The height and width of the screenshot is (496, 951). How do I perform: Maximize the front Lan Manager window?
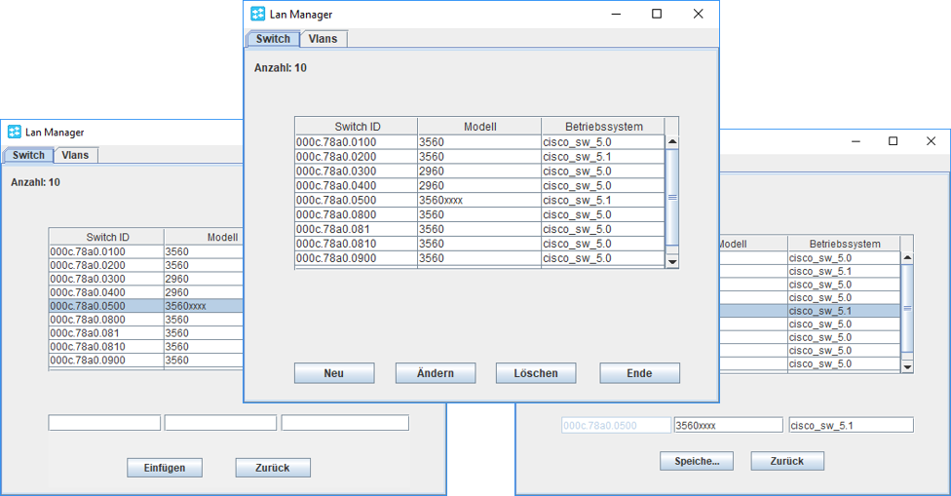point(657,15)
